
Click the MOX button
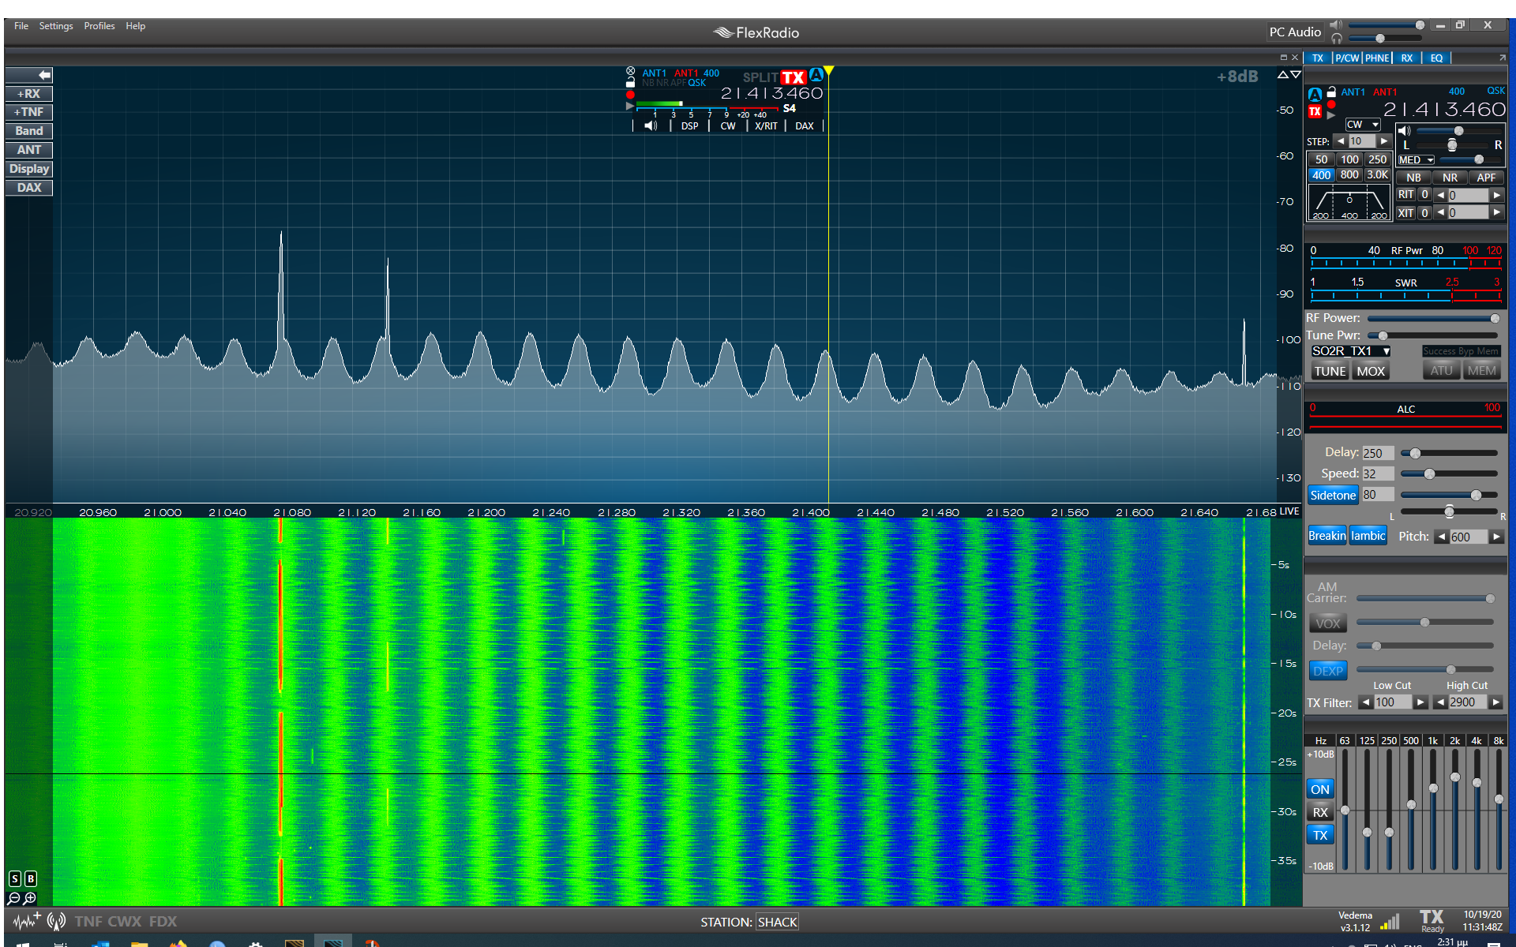click(x=1371, y=371)
